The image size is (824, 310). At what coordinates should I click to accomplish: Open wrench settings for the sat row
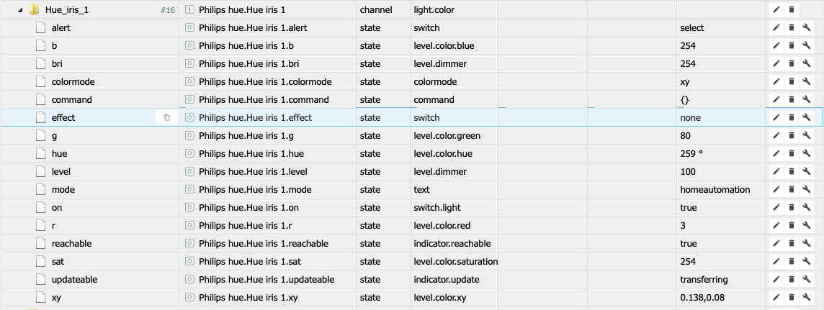click(807, 261)
